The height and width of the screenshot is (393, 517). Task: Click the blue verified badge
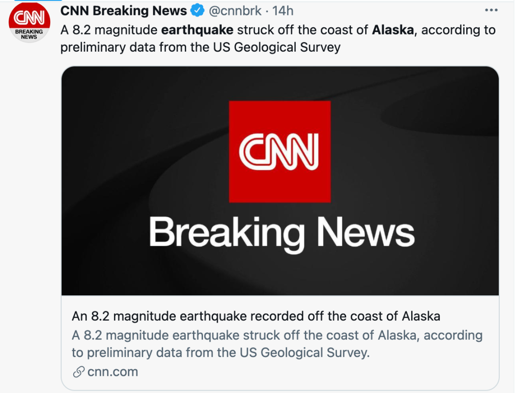click(x=197, y=11)
